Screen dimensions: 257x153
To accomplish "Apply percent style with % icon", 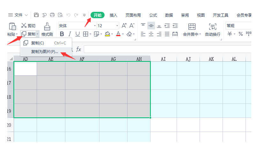I will (241, 34).
